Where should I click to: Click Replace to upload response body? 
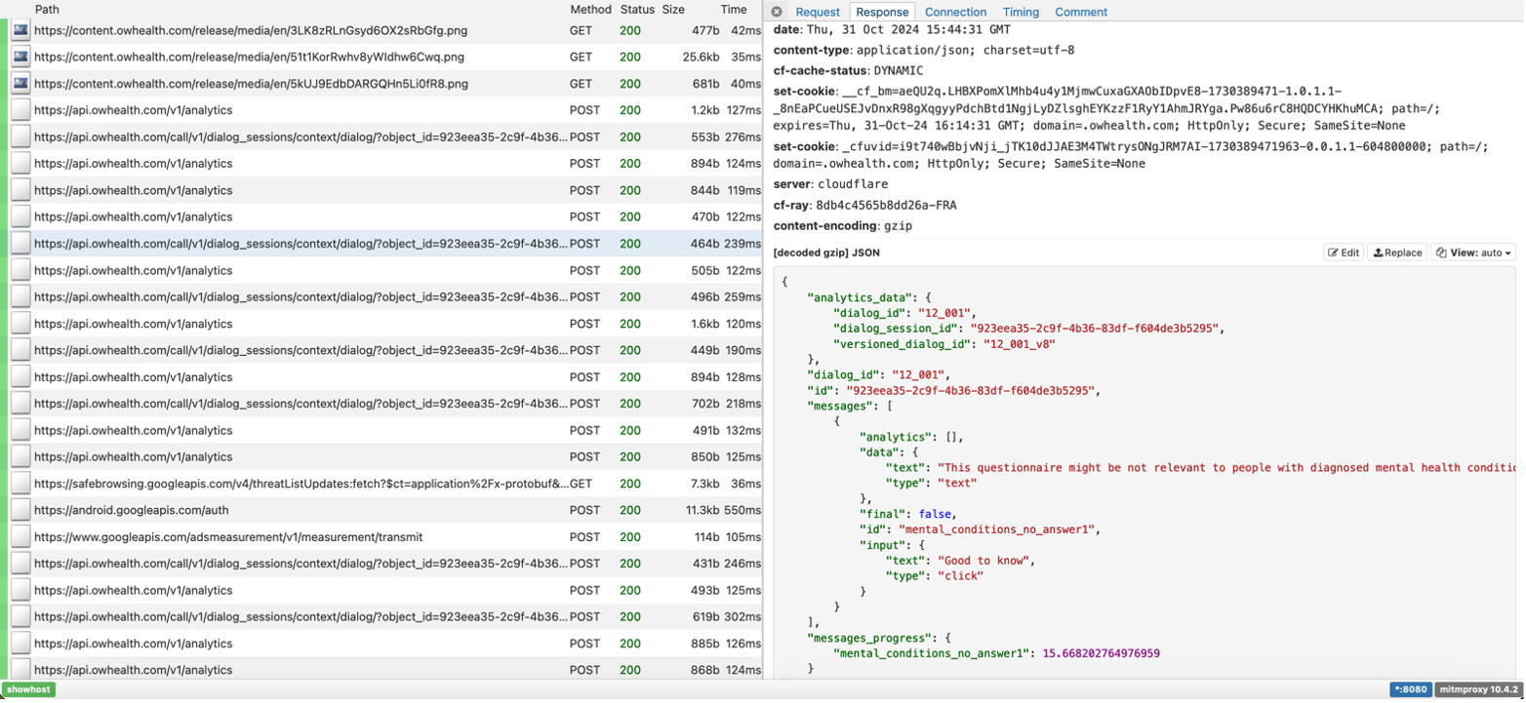(1397, 253)
